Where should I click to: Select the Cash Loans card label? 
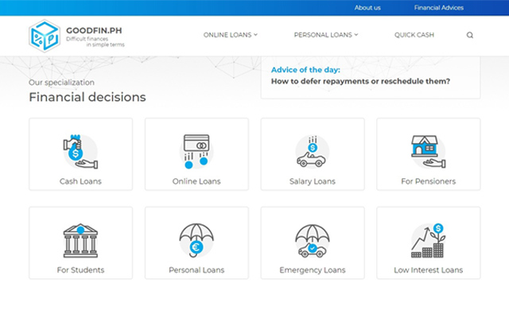[80, 181]
